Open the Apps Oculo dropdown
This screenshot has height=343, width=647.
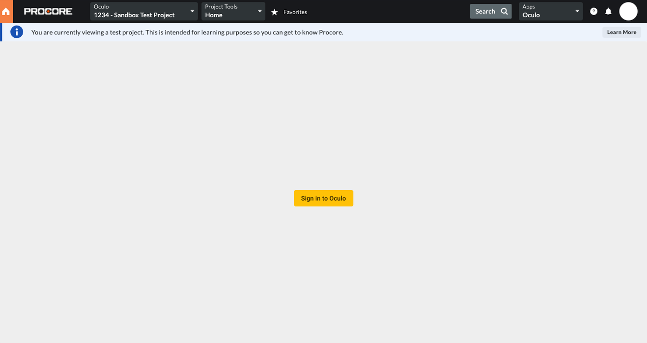[548, 11]
